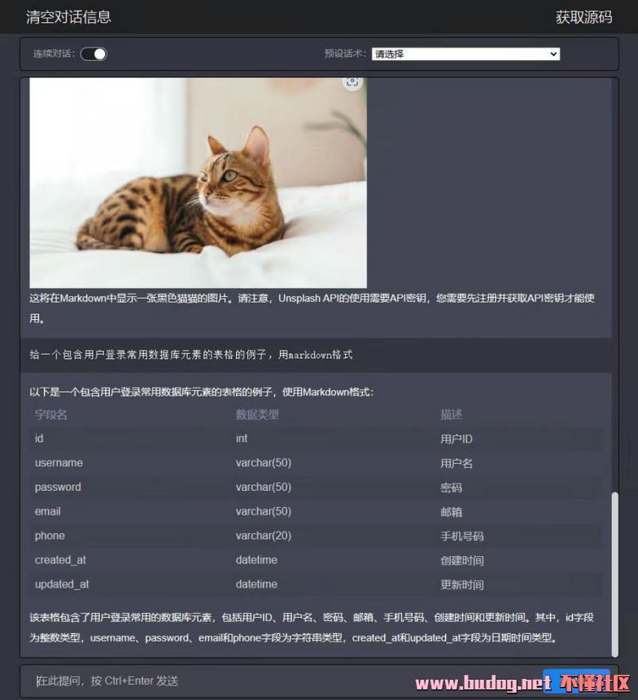Click the 用户ID description cell
Screen dimensions: 638x700
pos(457,439)
